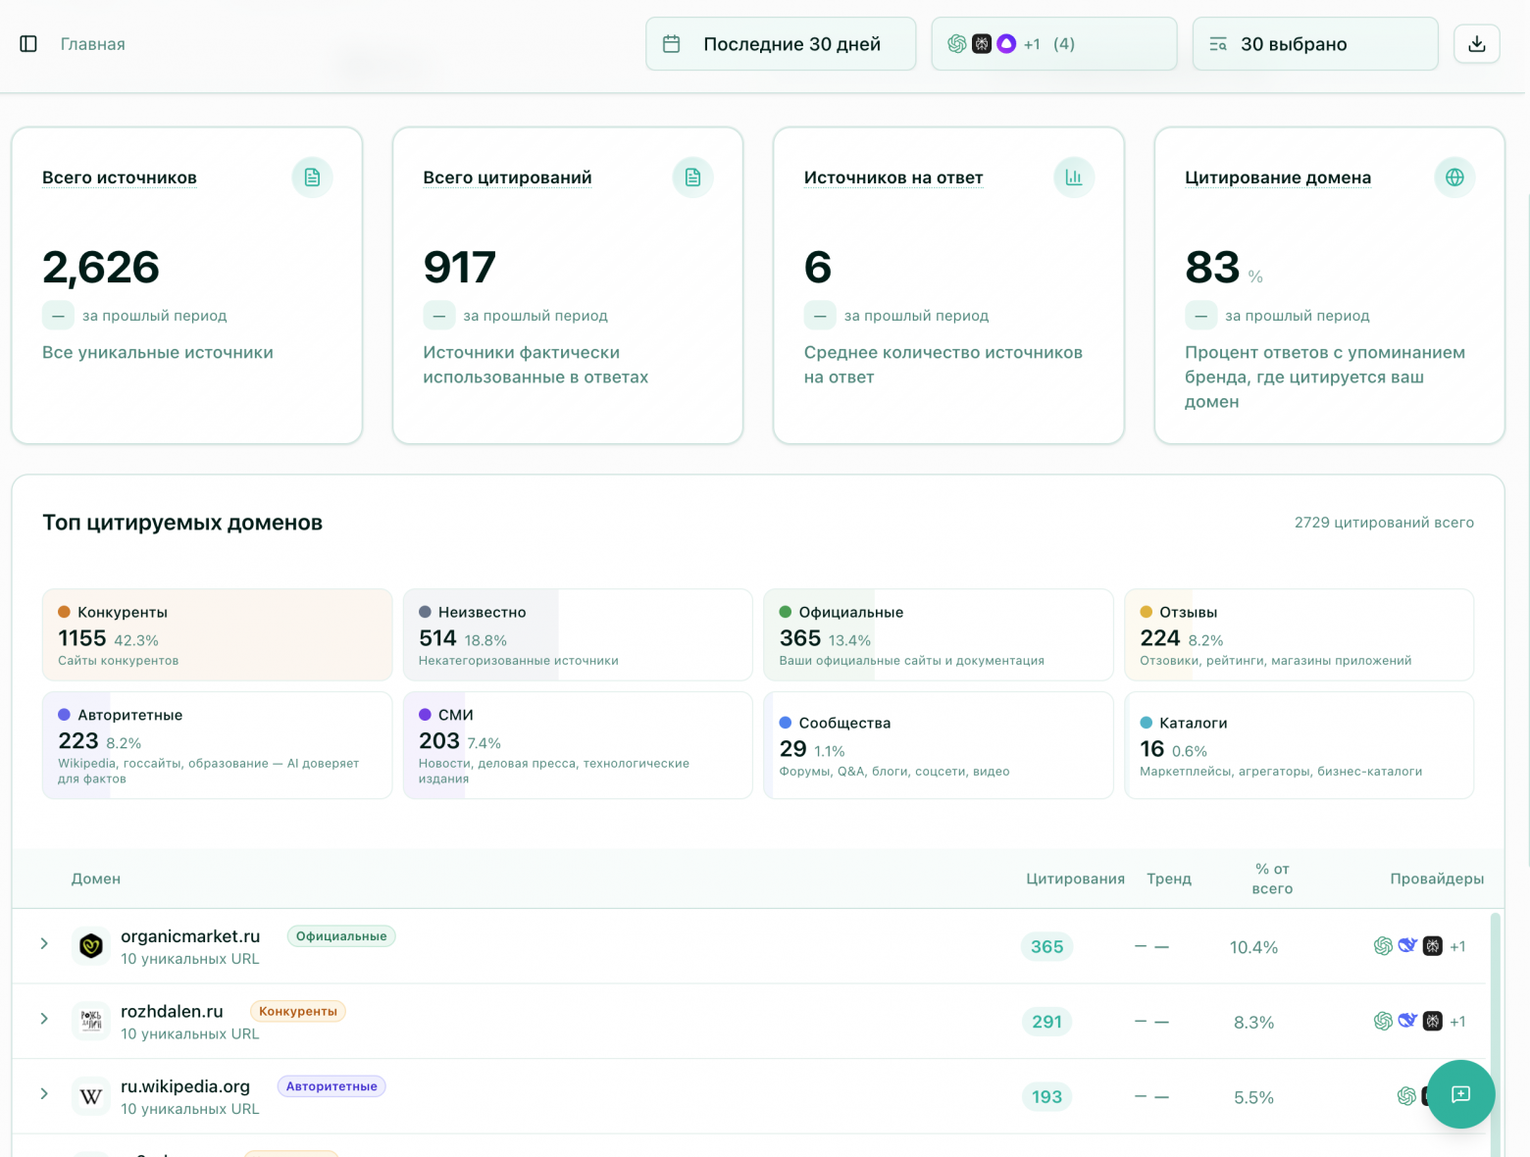The width and height of the screenshot is (1530, 1157).
Task: Click the bar chart icon in Источников на ответ
Action: tap(1074, 177)
